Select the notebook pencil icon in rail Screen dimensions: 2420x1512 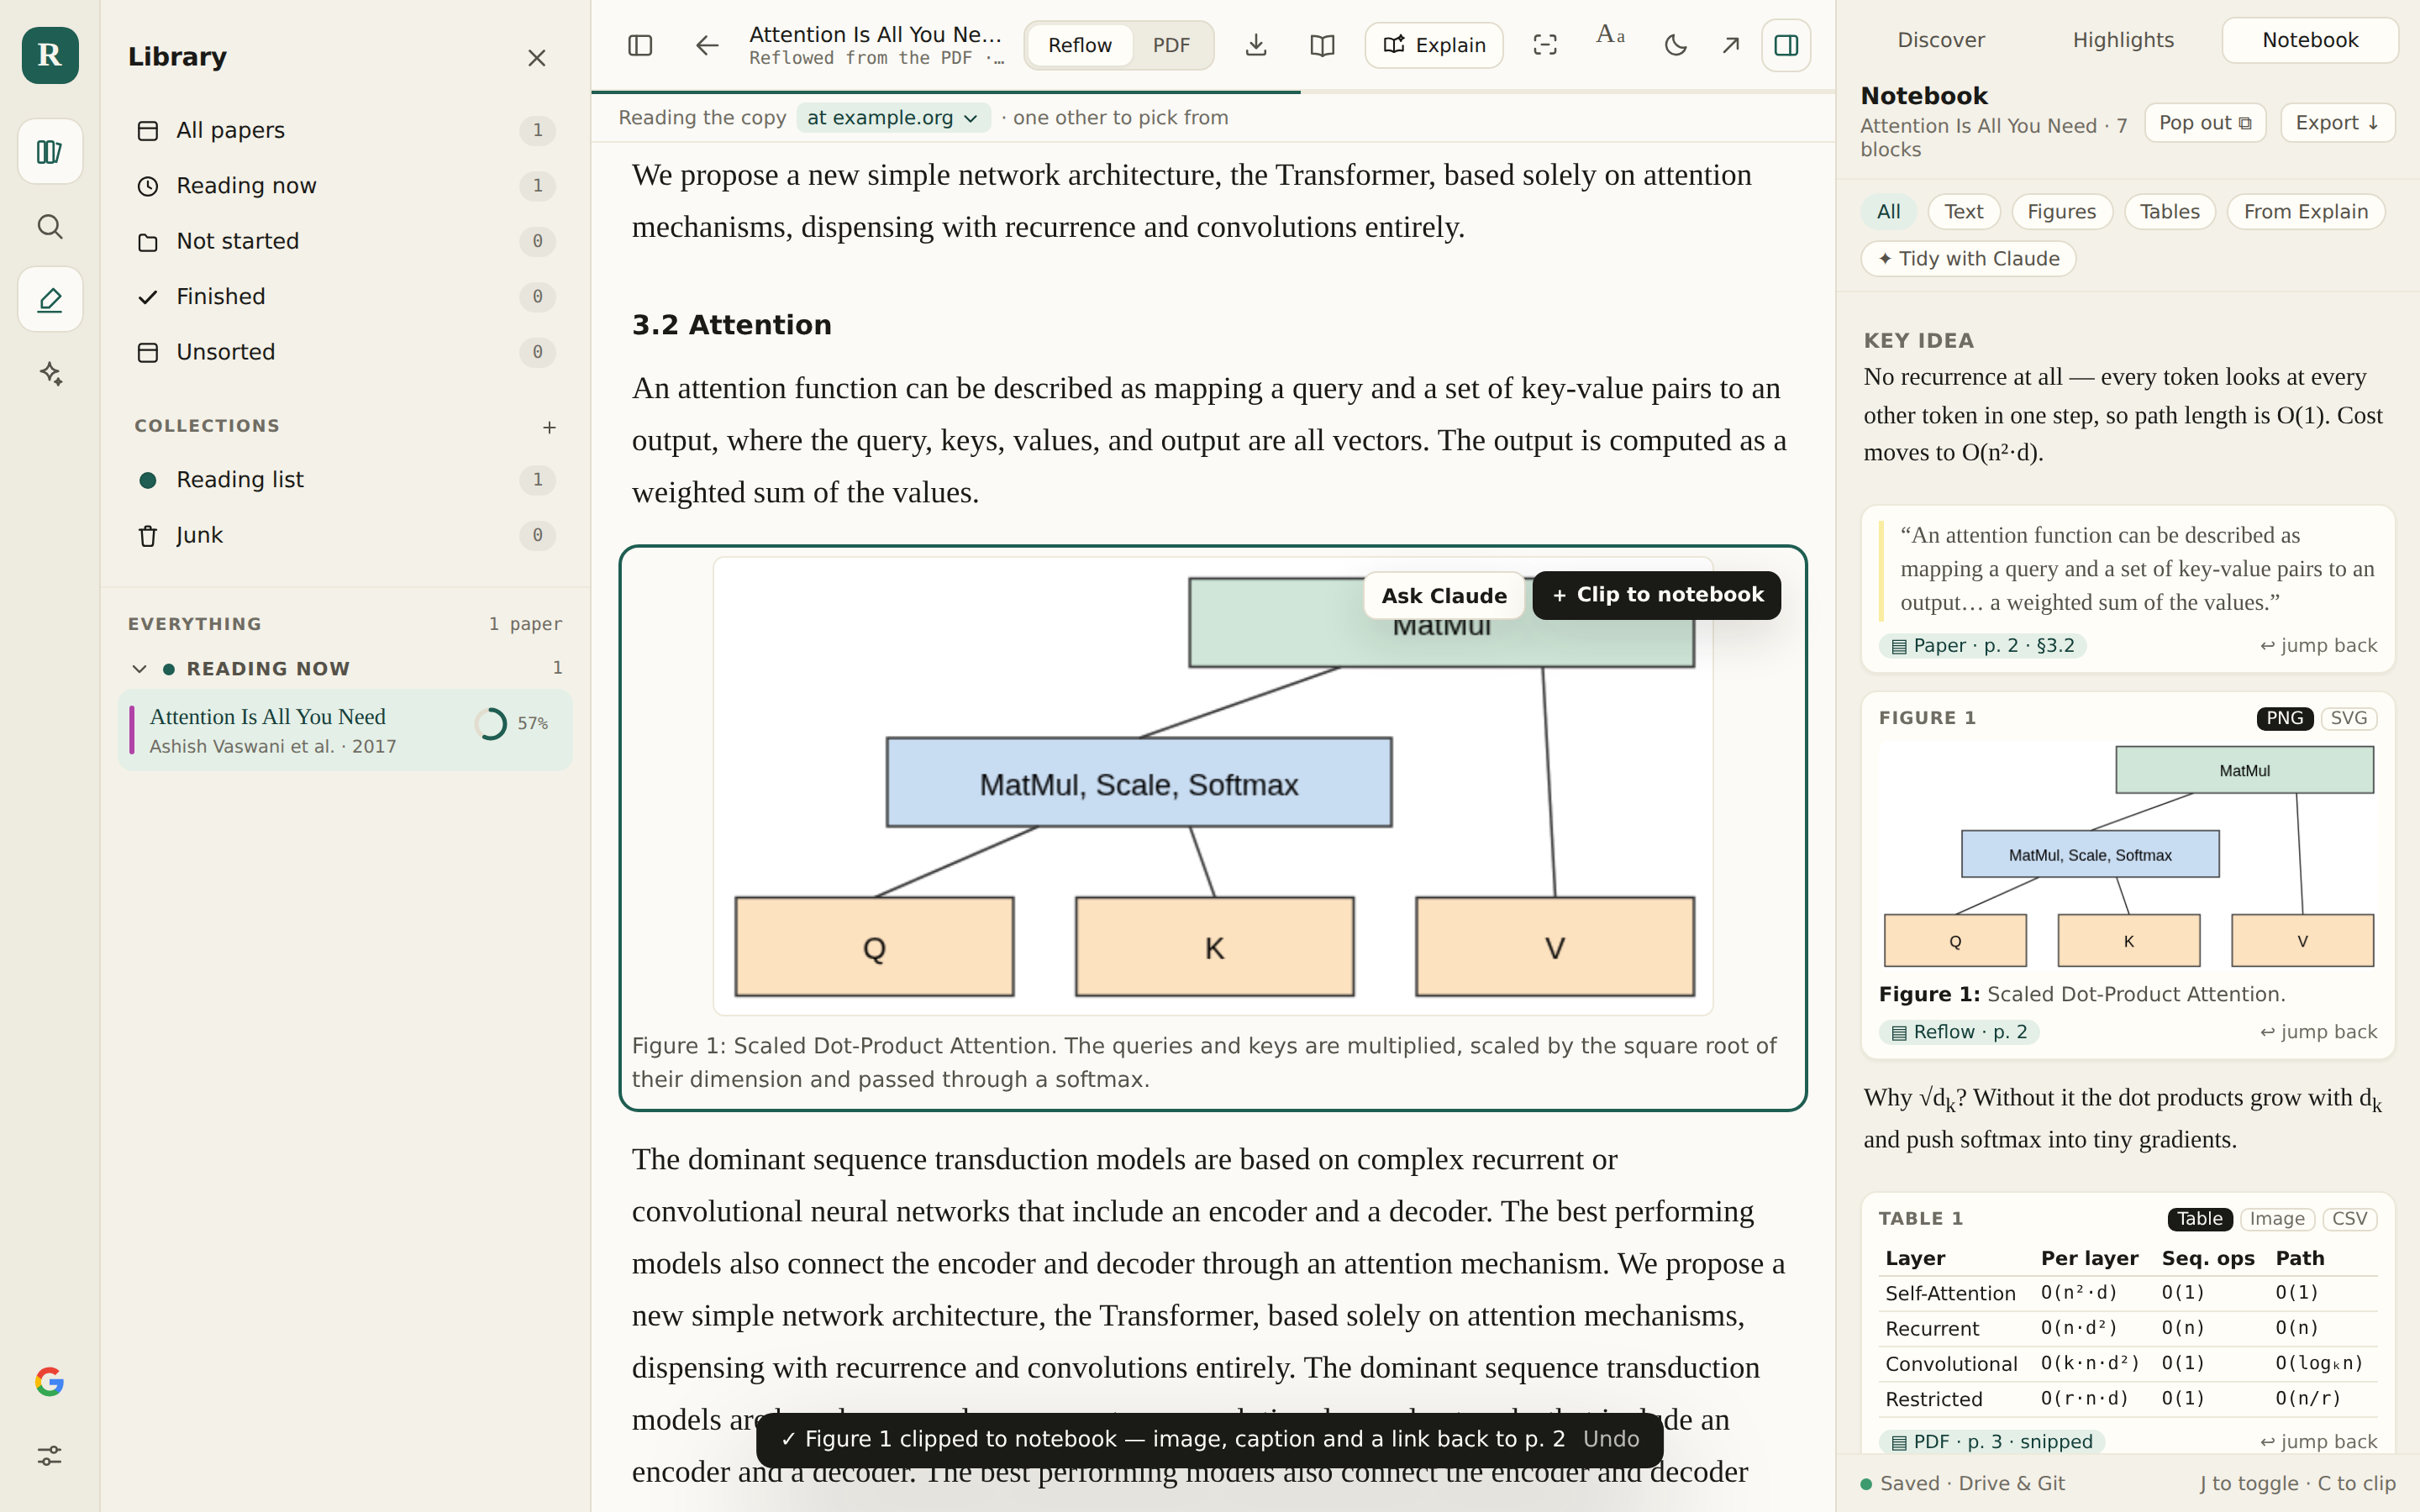50,299
